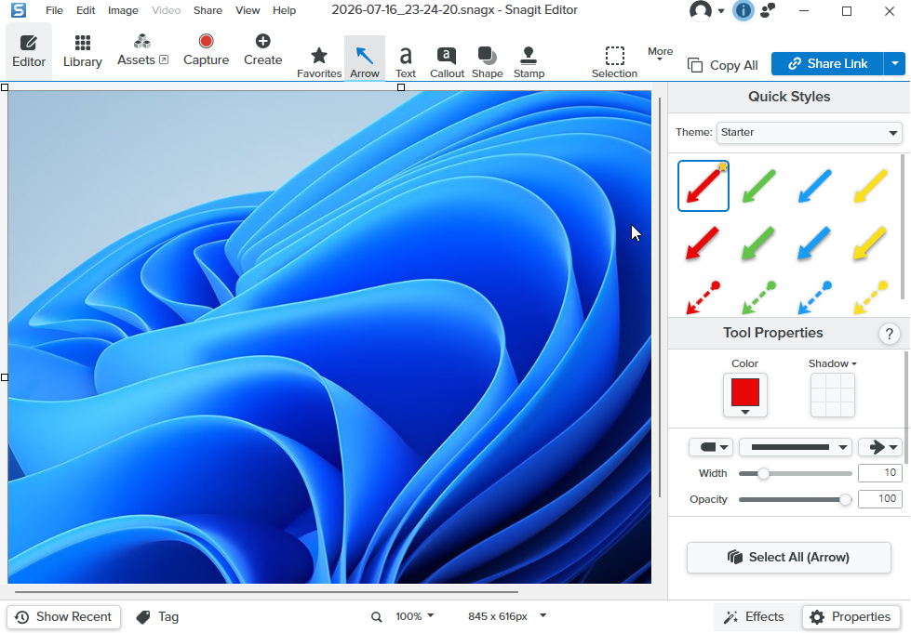This screenshot has width=911, height=633.
Task: Select the Stamp tool
Action: (529, 62)
